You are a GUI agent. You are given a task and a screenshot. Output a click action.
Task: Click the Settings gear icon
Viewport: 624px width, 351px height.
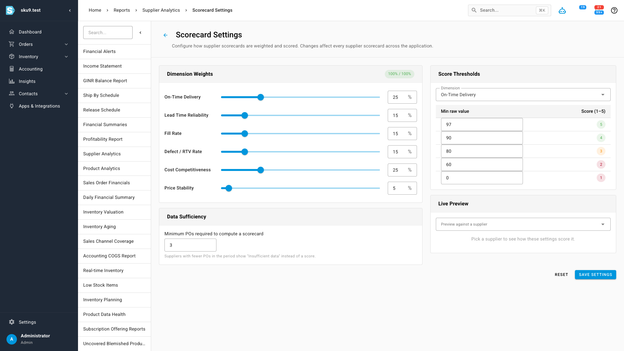pyautogui.click(x=12, y=322)
